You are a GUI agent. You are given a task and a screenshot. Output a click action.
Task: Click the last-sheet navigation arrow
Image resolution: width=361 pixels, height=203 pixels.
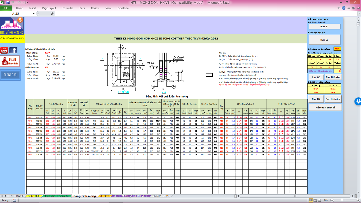[x=11, y=196]
